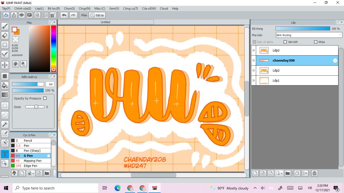Viewport: 344px width, 193px height.
Task: Toggle the Opacity by Pressure checkbox
Action: [45, 98]
